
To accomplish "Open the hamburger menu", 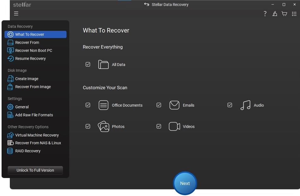I will (16, 14).
